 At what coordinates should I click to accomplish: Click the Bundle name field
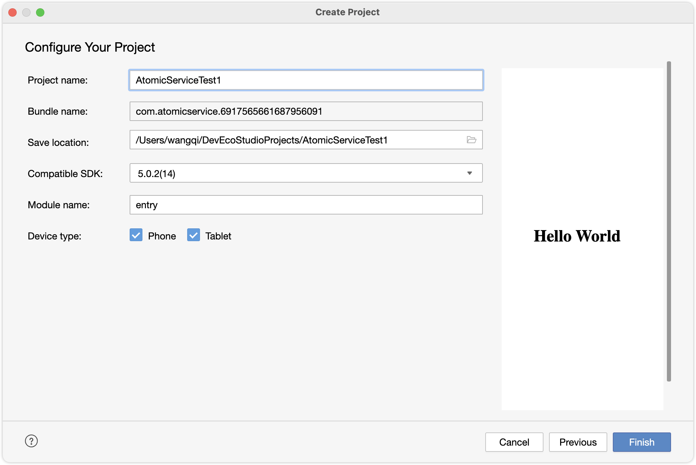point(306,111)
